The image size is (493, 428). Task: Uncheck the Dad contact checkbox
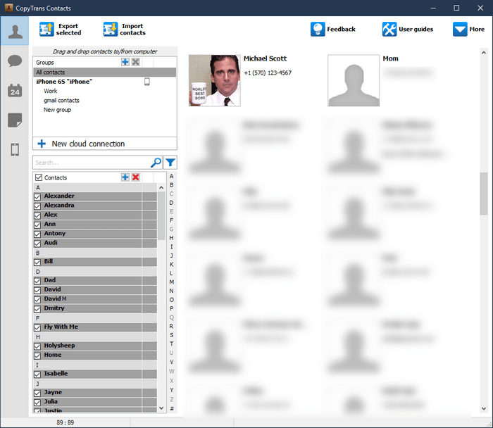[x=37, y=281]
